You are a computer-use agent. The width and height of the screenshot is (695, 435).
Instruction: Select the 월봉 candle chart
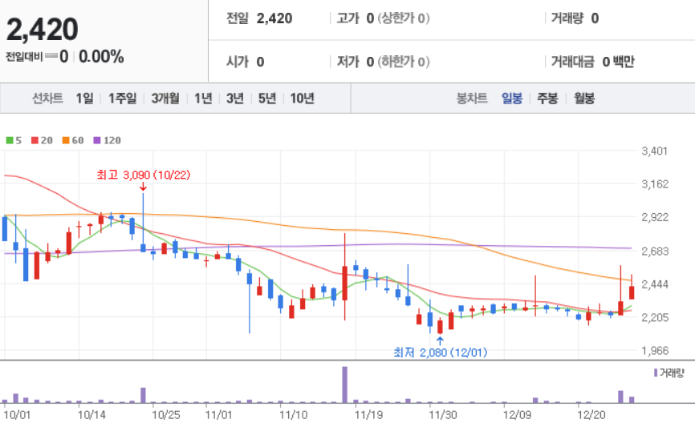click(x=584, y=99)
